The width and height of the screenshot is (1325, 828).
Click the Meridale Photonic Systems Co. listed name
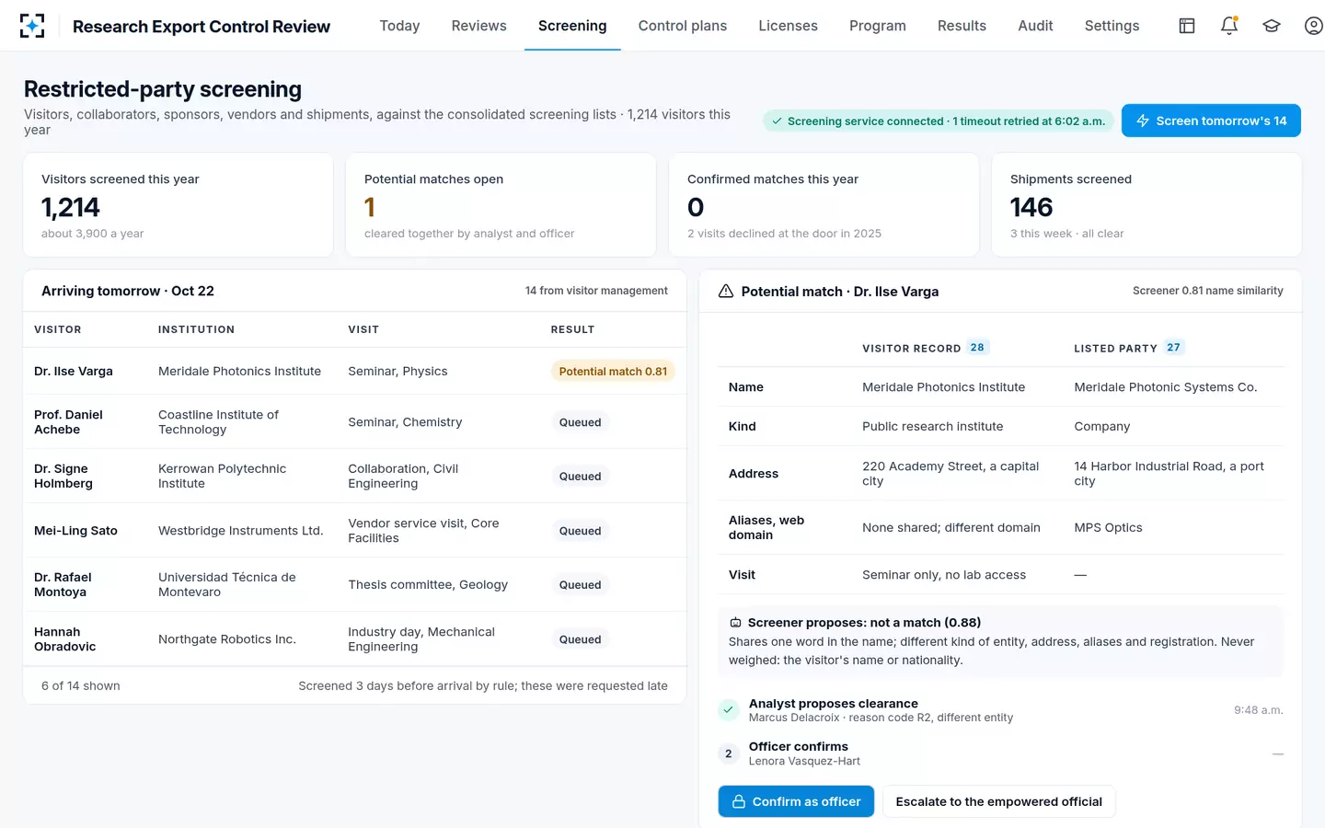point(1166,387)
